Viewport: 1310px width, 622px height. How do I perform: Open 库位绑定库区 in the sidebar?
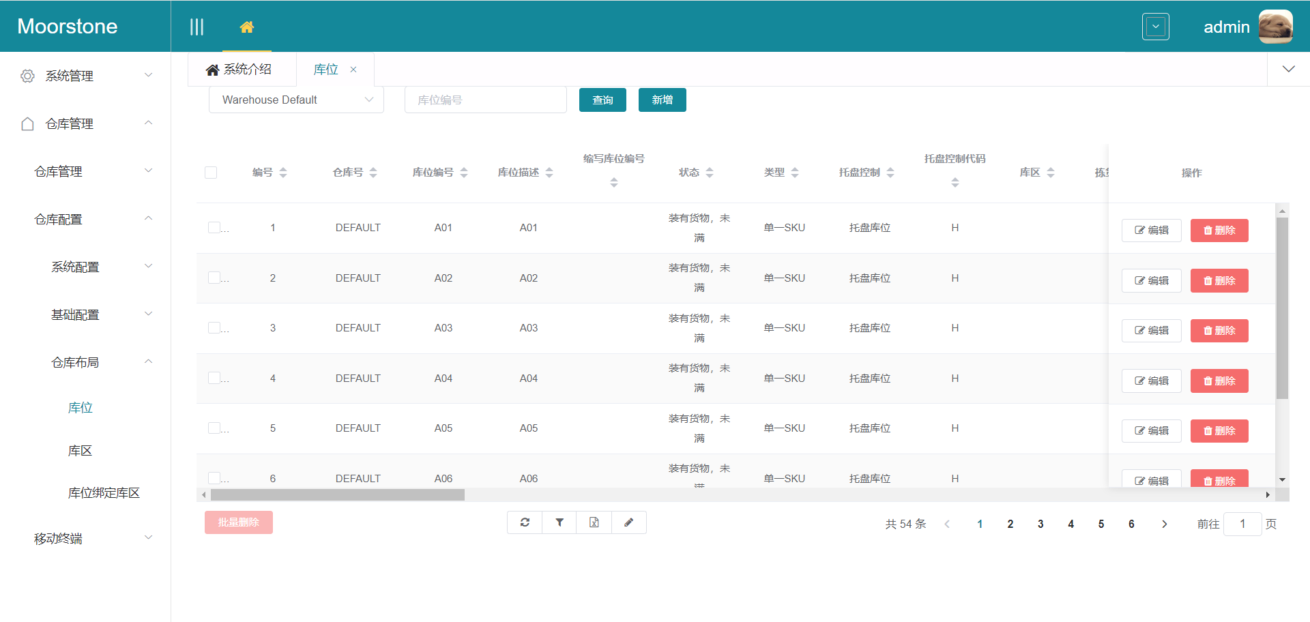[x=104, y=493]
